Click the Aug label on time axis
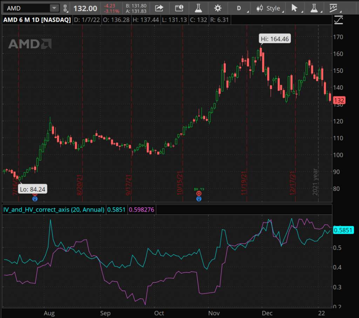Screen dimensions: 359x318 pos(49,313)
